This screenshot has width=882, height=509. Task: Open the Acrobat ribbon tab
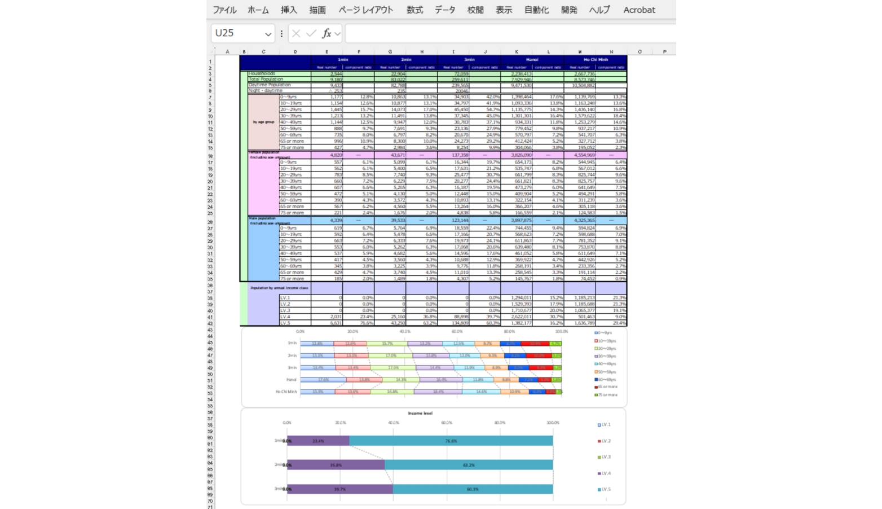[x=639, y=10]
